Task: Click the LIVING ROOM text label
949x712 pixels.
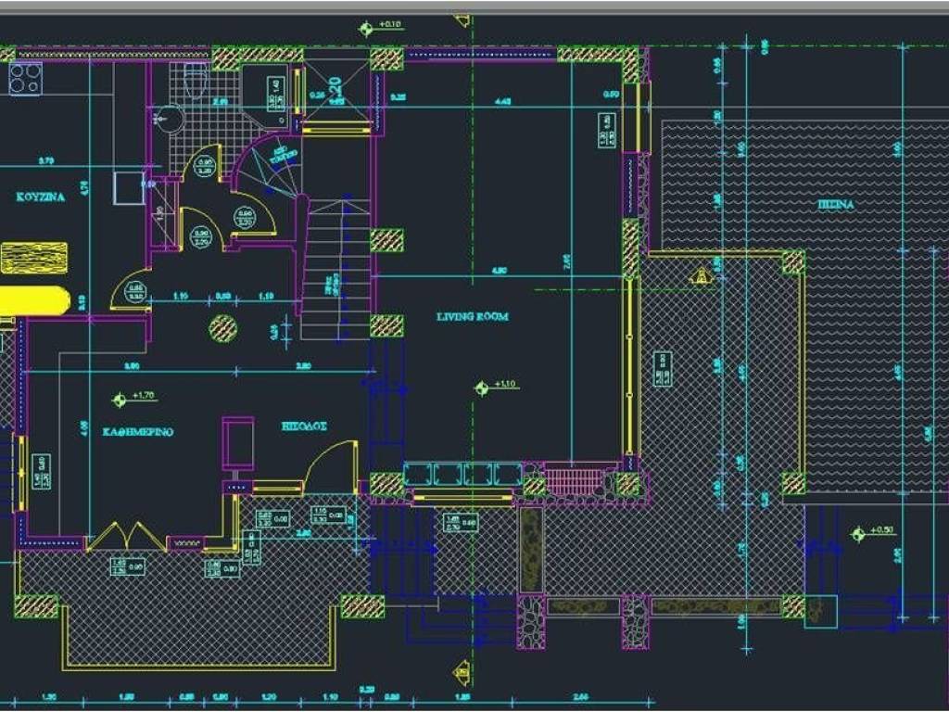Action: point(473,317)
